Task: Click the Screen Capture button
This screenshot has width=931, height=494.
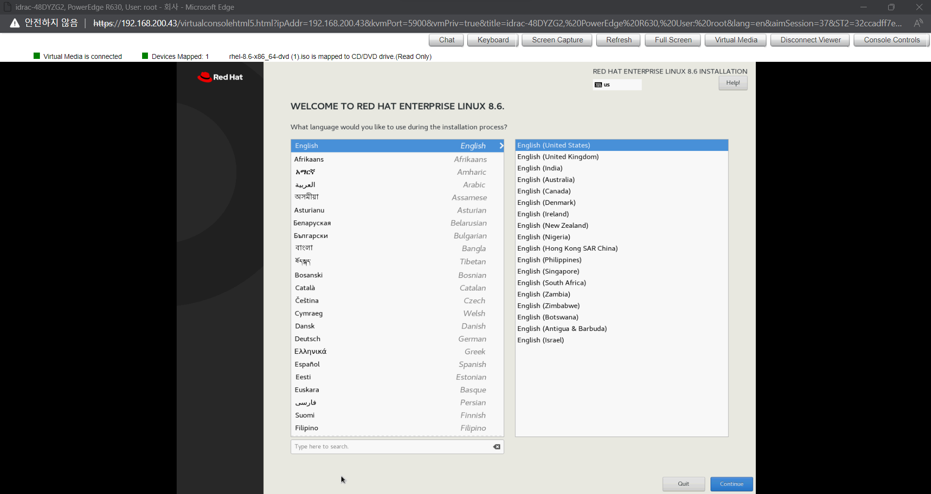Action: tap(557, 40)
